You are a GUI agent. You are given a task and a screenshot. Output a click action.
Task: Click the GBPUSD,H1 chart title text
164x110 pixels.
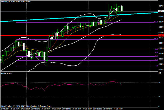tap(5, 2)
